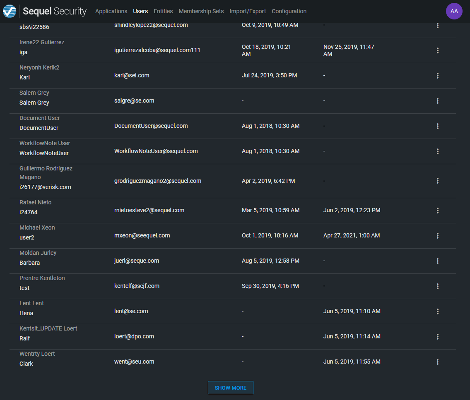The height and width of the screenshot is (400, 470).
Task: Select the name Neryonh Kerlk2
Action: pos(39,67)
